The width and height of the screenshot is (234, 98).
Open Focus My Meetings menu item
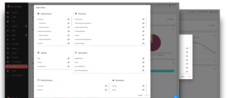[16, 62]
